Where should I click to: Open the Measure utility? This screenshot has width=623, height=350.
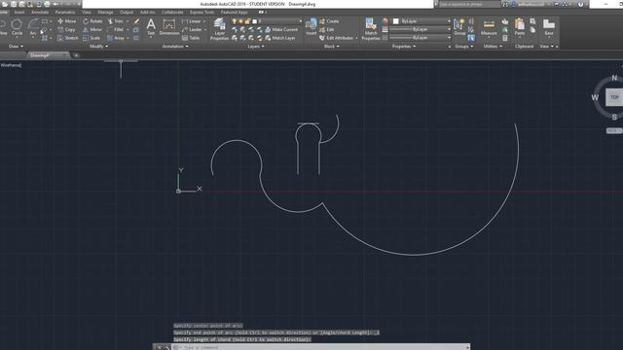489,27
